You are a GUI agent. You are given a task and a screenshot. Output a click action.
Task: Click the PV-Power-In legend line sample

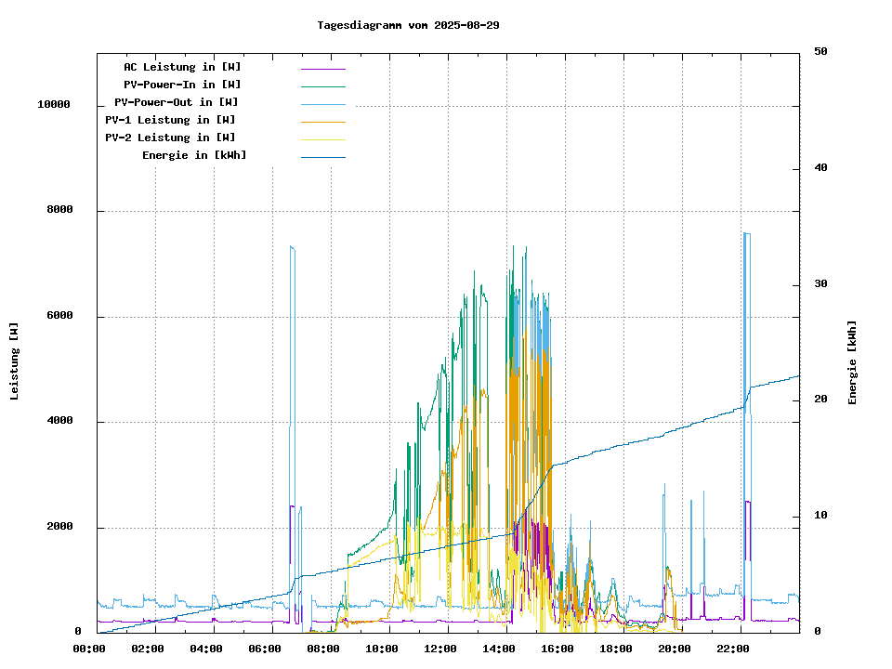point(322,85)
